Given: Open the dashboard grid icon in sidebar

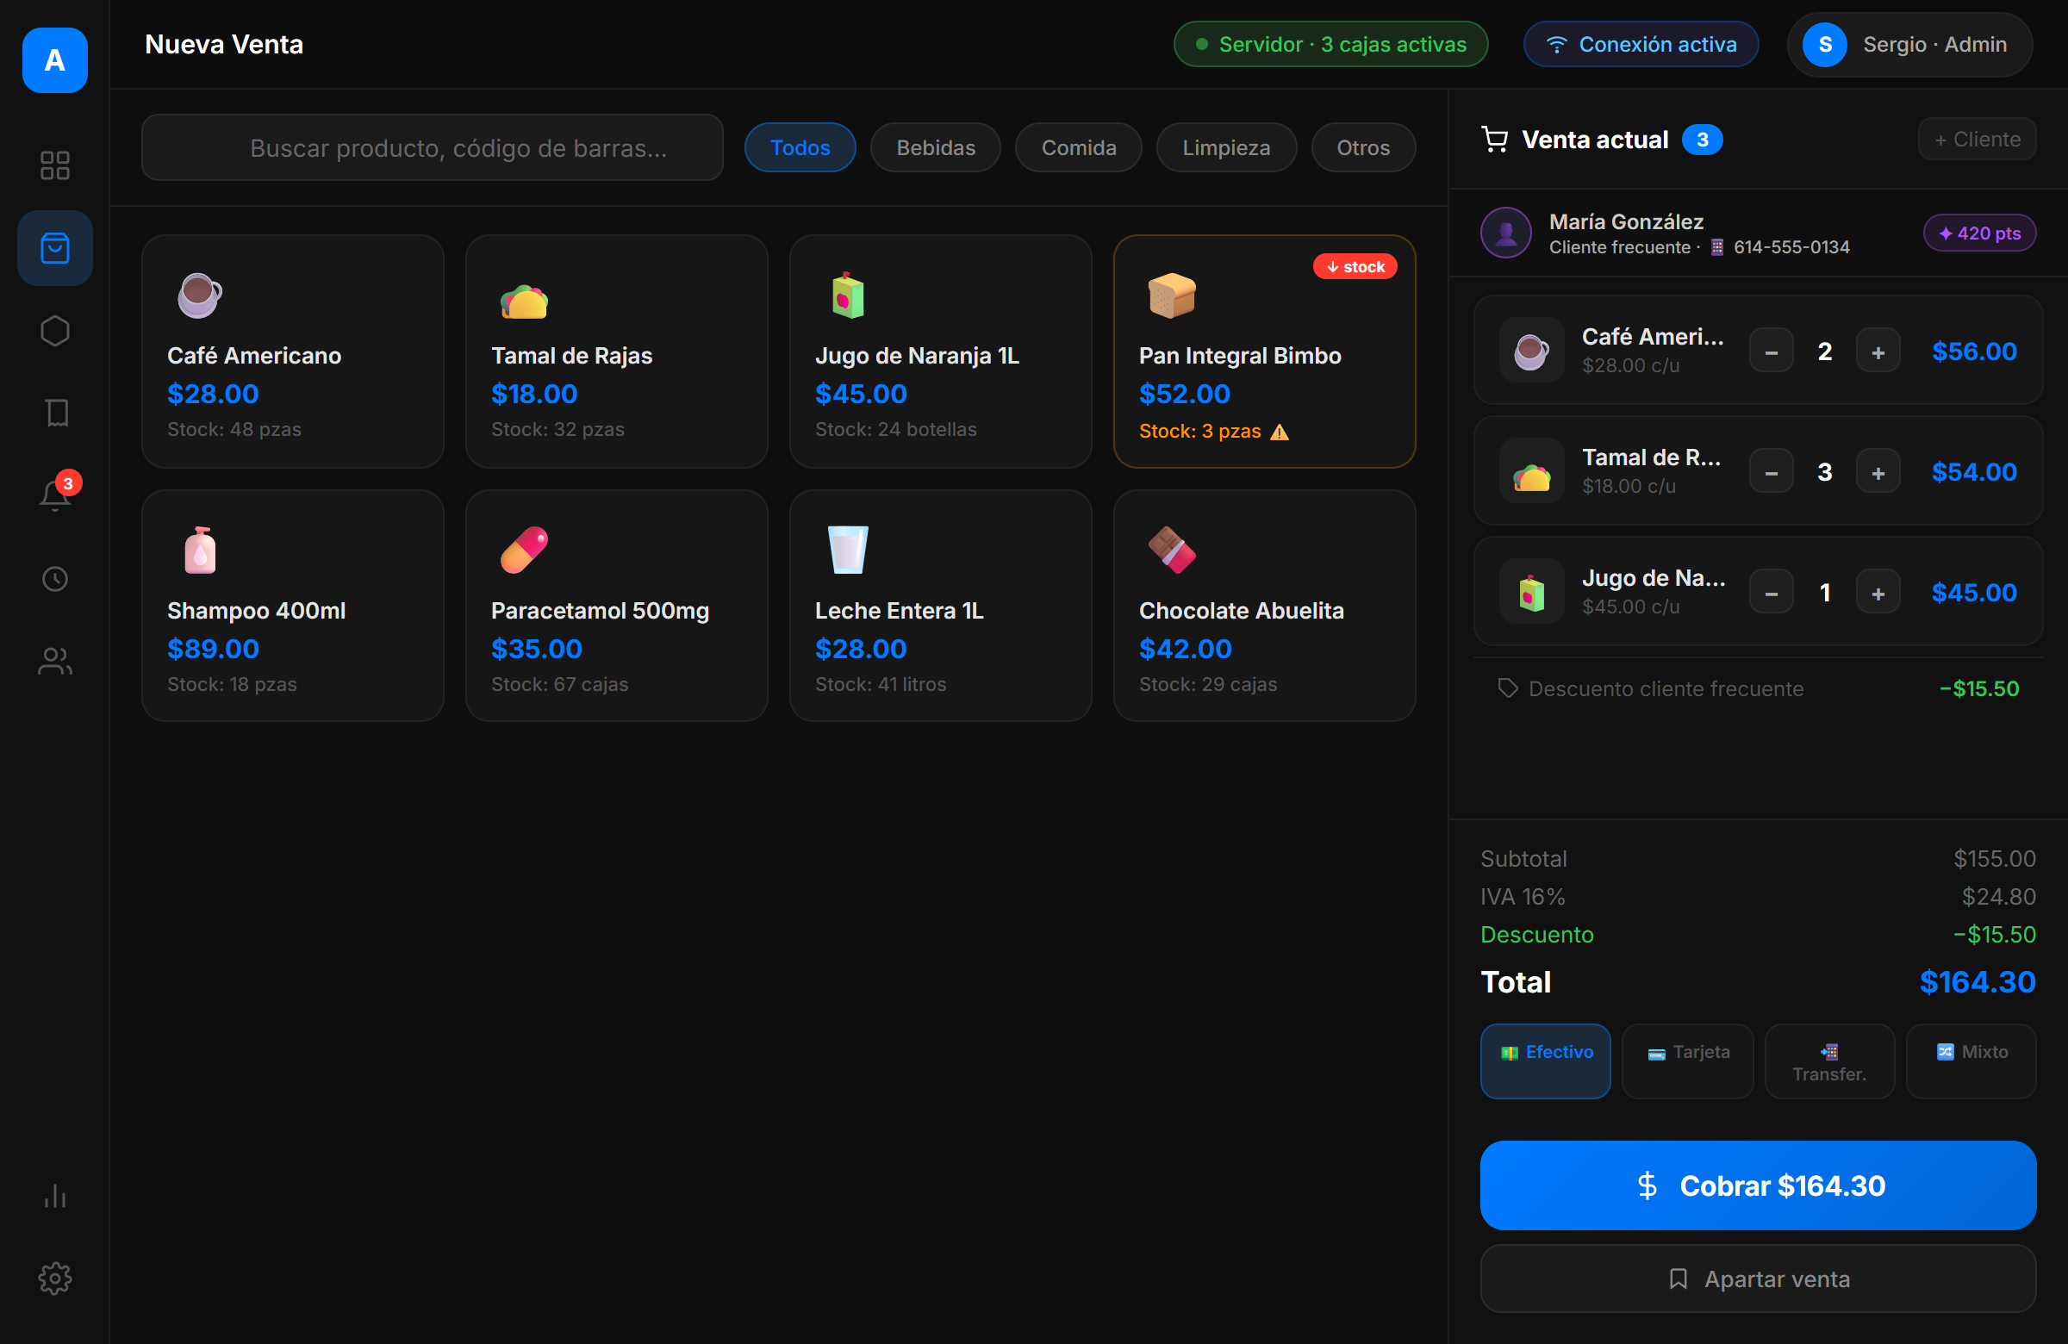Looking at the screenshot, I should click(55, 165).
